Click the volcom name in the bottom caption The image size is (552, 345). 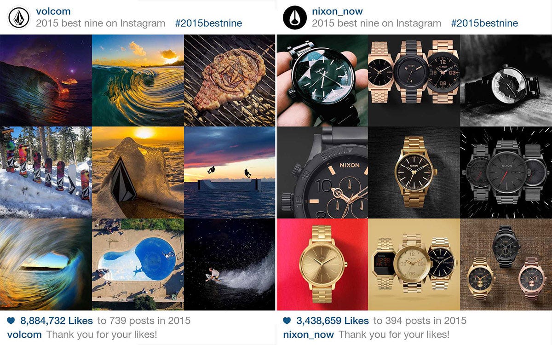click(24, 334)
